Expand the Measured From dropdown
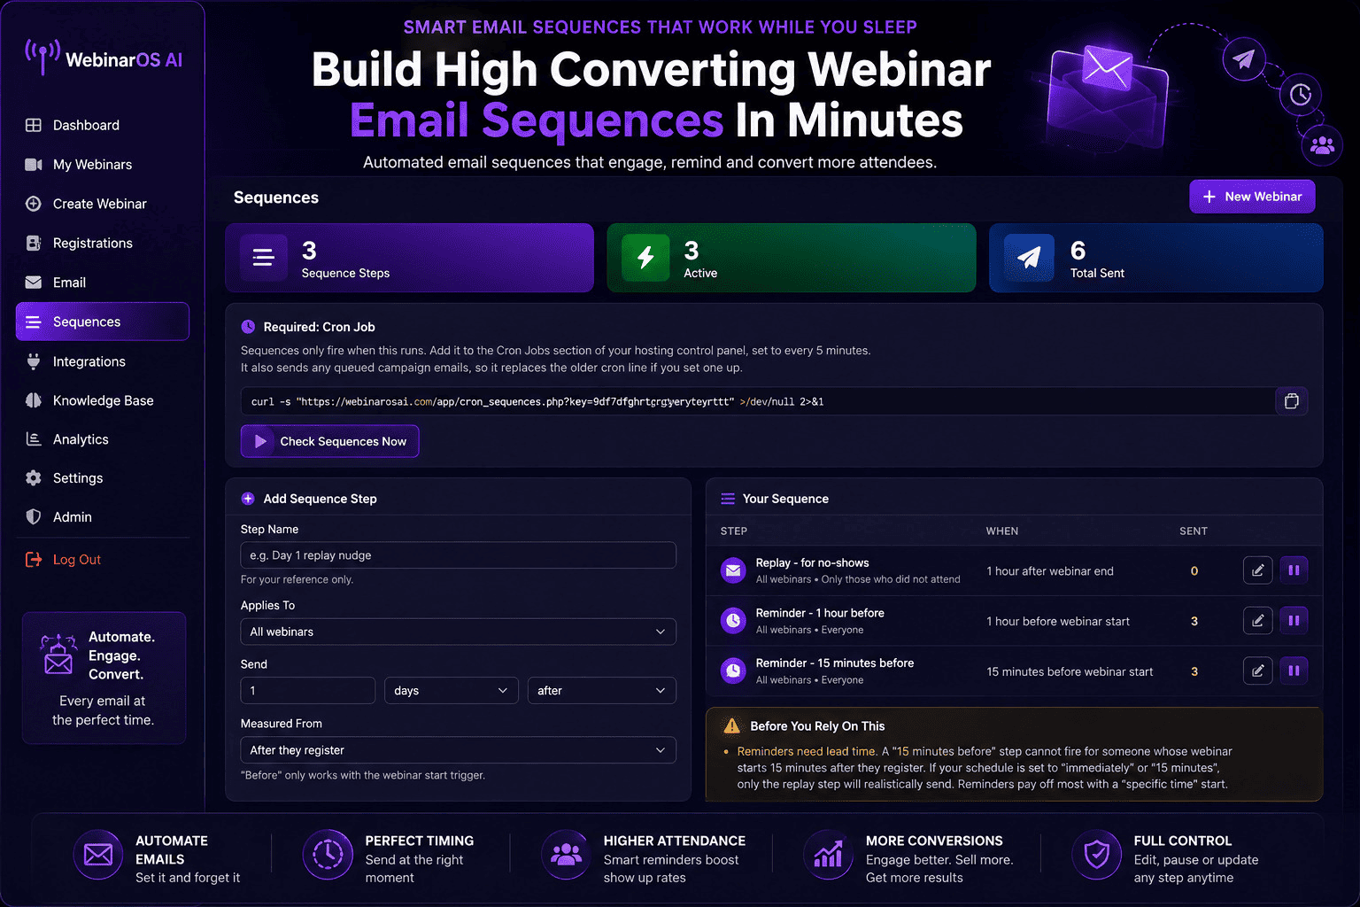Image resolution: width=1360 pixels, height=907 pixels. 458,750
